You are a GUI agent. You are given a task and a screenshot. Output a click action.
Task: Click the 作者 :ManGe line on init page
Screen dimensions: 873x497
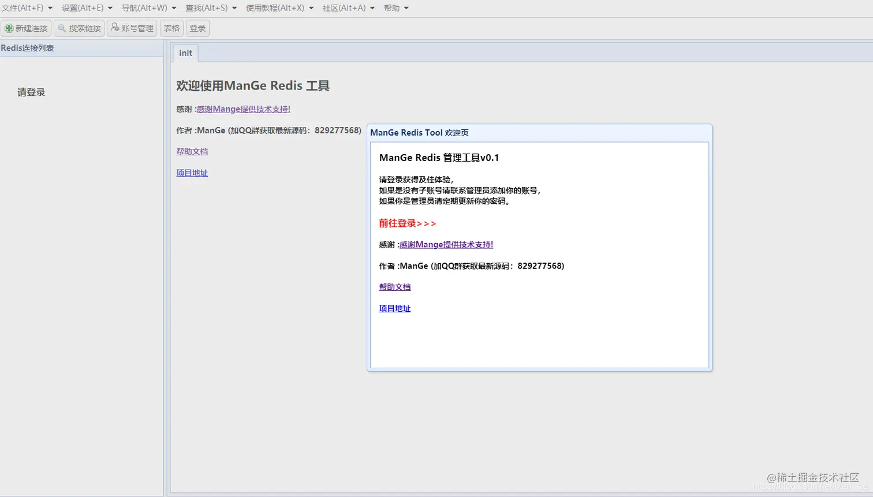click(269, 130)
